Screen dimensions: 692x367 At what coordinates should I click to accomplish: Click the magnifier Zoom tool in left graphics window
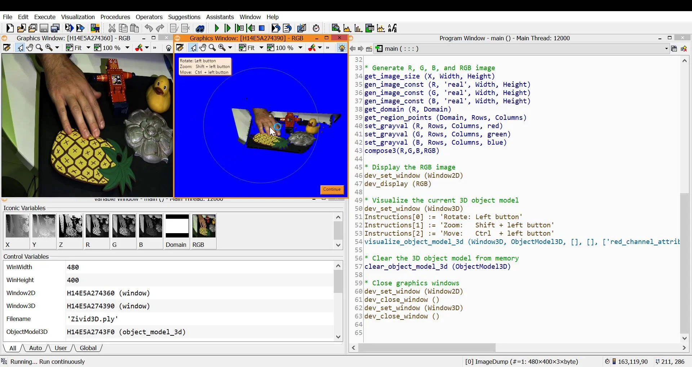click(39, 48)
